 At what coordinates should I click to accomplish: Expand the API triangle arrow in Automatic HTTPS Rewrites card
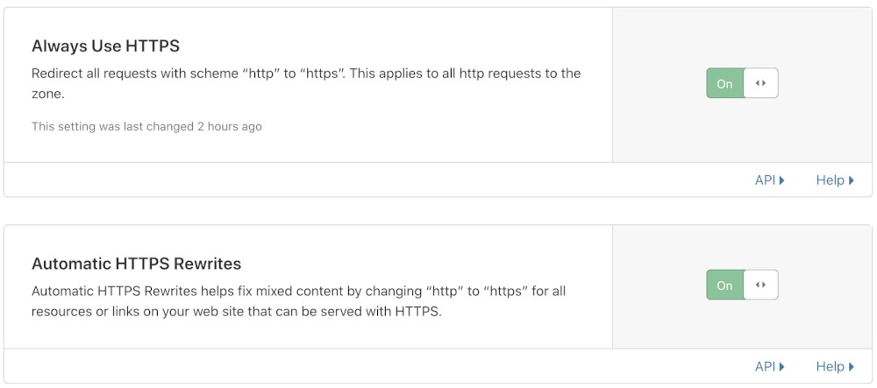pyautogui.click(x=781, y=367)
